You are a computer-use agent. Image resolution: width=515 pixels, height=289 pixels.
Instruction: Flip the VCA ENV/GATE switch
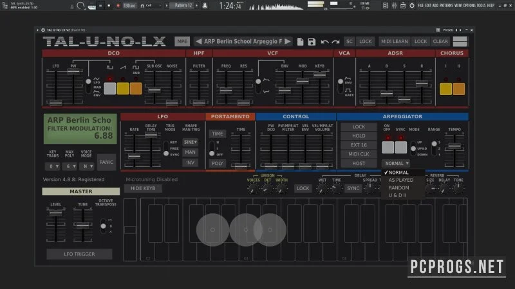(341, 86)
